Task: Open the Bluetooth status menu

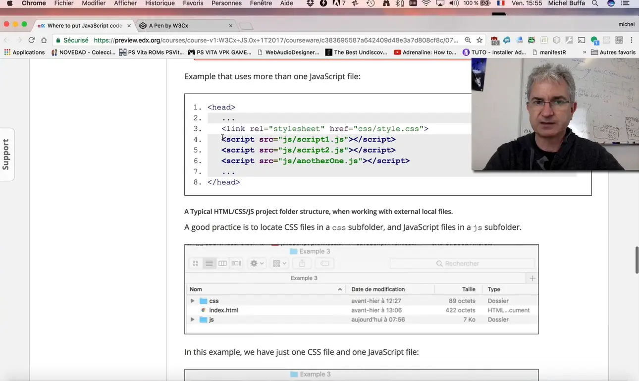Action: pyautogui.click(x=399, y=3)
